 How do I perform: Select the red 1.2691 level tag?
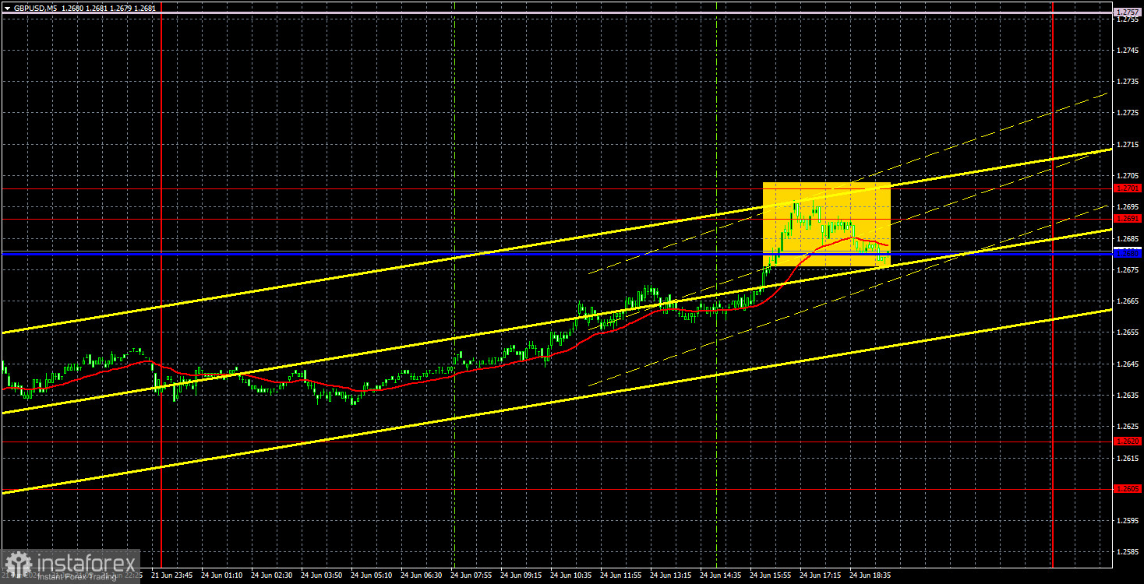(x=1128, y=219)
